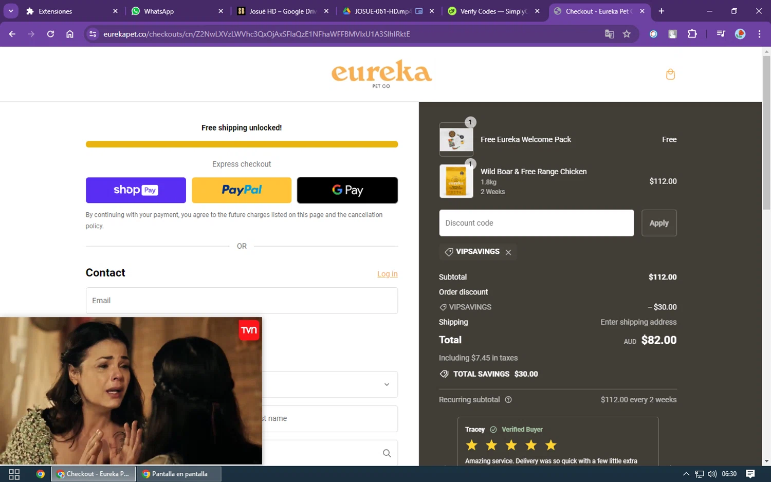Open the tab search dropdown arrow
Image resolution: width=771 pixels, height=482 pixels.
click(11, 11)
